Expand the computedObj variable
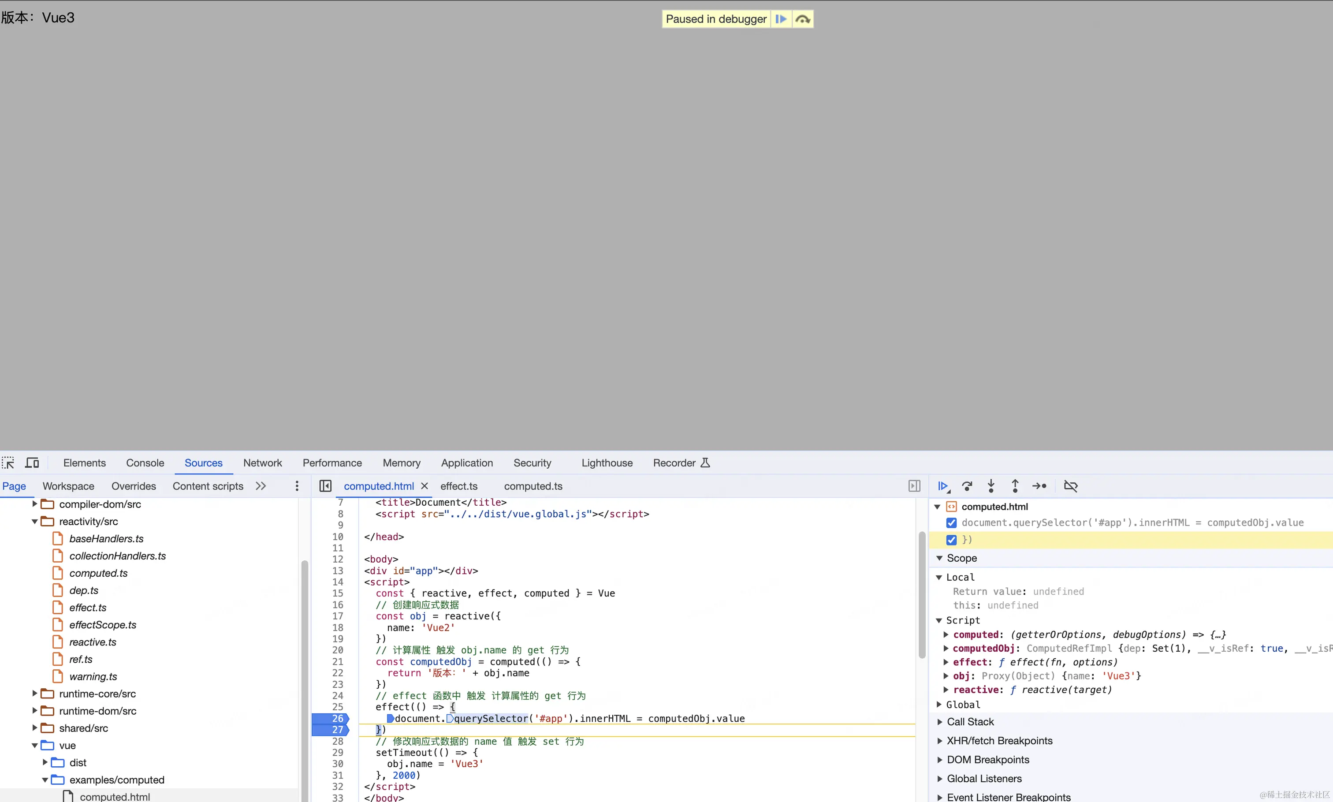The width and height of the screenshot is (1333, 802). (x=946, y=648)
